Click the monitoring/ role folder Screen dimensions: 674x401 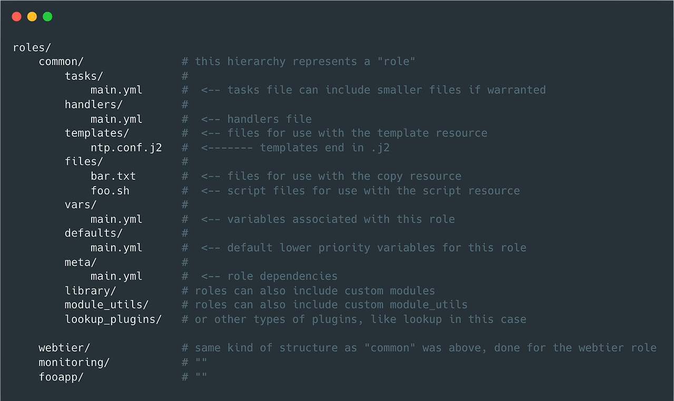74,362
